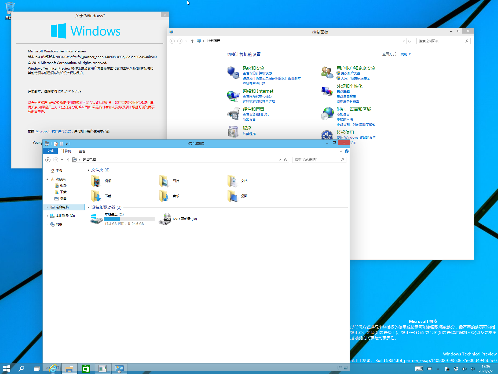The height and width of the screenshot is (374, 498).
Task: Launch Internet Explorer from the taskbar
Action: coord(53,368)
